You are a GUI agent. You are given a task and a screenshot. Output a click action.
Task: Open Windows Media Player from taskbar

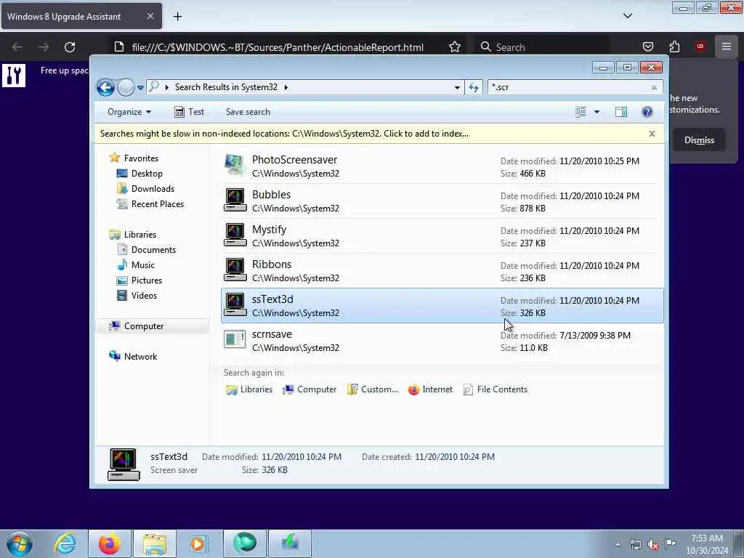point(198,543)
